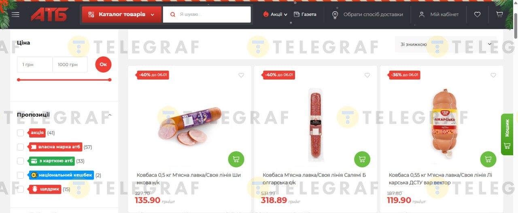518x213 pixels.
Task: Enable the власна марка атб filter
Action: click(20, 147)
